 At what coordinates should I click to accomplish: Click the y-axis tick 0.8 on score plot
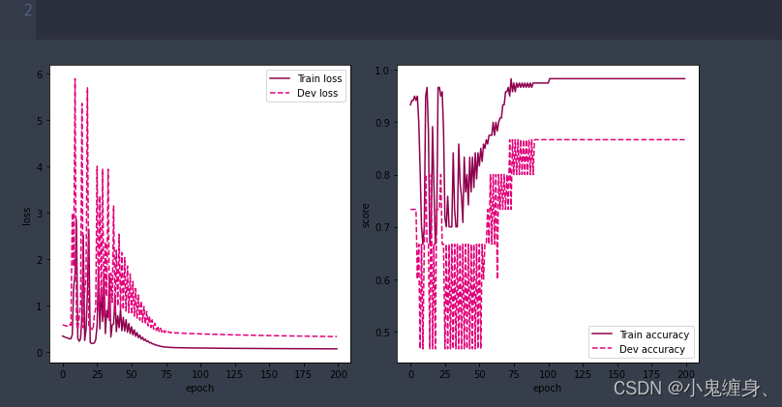click(382, 175)
